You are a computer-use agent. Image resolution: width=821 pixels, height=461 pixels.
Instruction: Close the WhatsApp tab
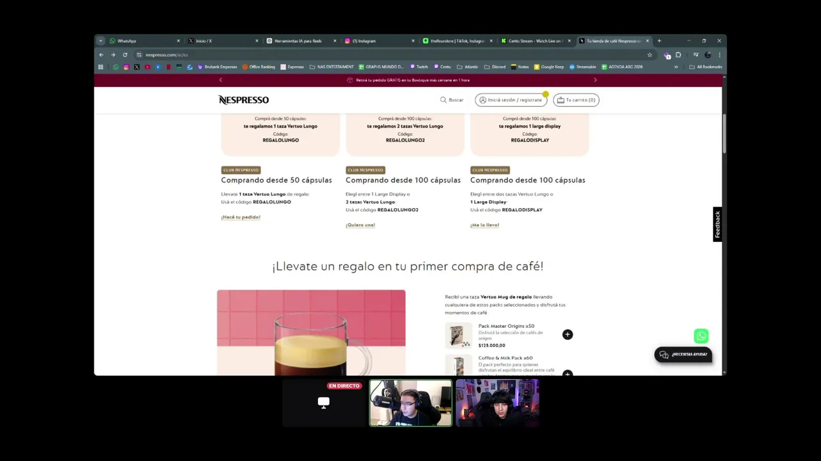178,41
